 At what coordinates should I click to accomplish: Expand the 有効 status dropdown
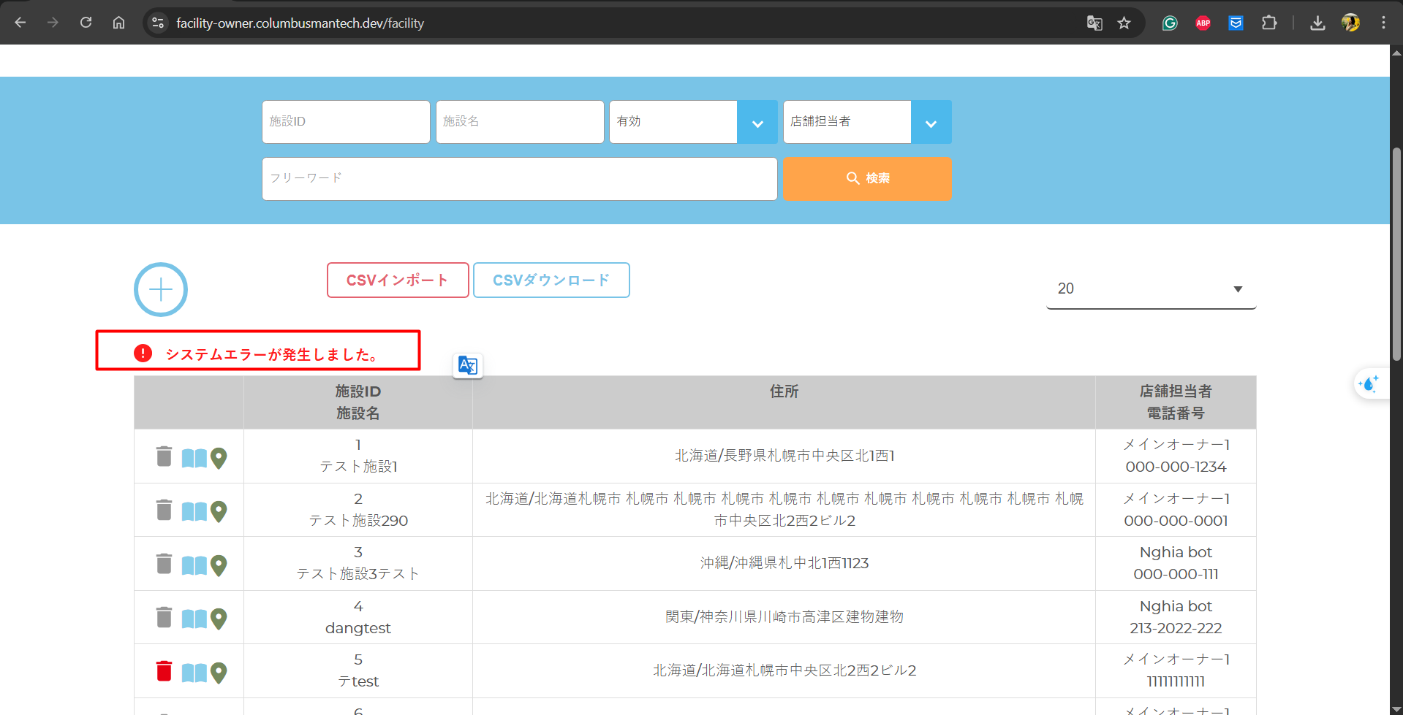(x=757, y=123)
